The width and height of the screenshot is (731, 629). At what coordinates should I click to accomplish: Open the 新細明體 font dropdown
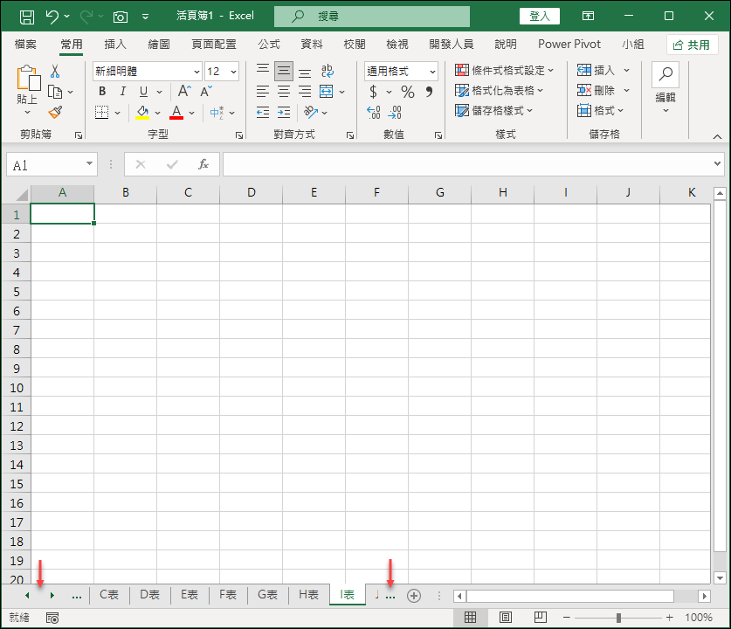click(x=195, y=71)
